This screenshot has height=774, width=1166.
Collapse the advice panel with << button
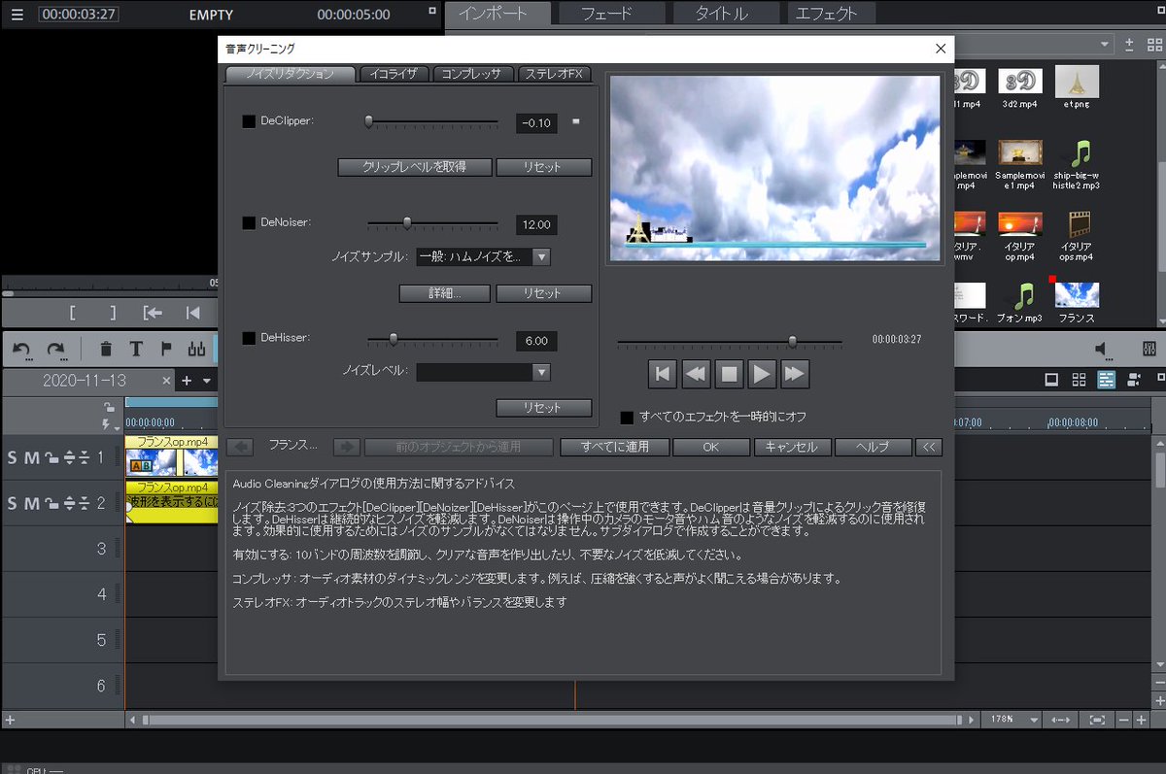[930, 447]
